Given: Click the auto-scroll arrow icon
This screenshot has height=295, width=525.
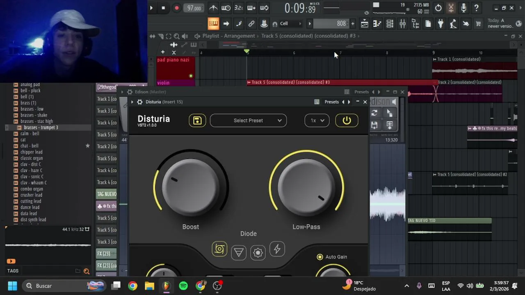Looking at the screenshot, I should (x=226, y=24).
